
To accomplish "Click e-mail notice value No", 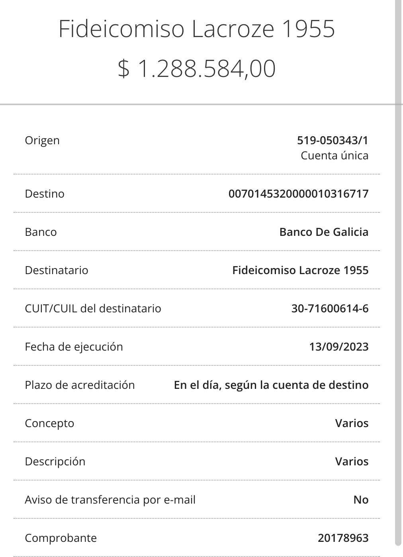I will (x=361, y=500).
